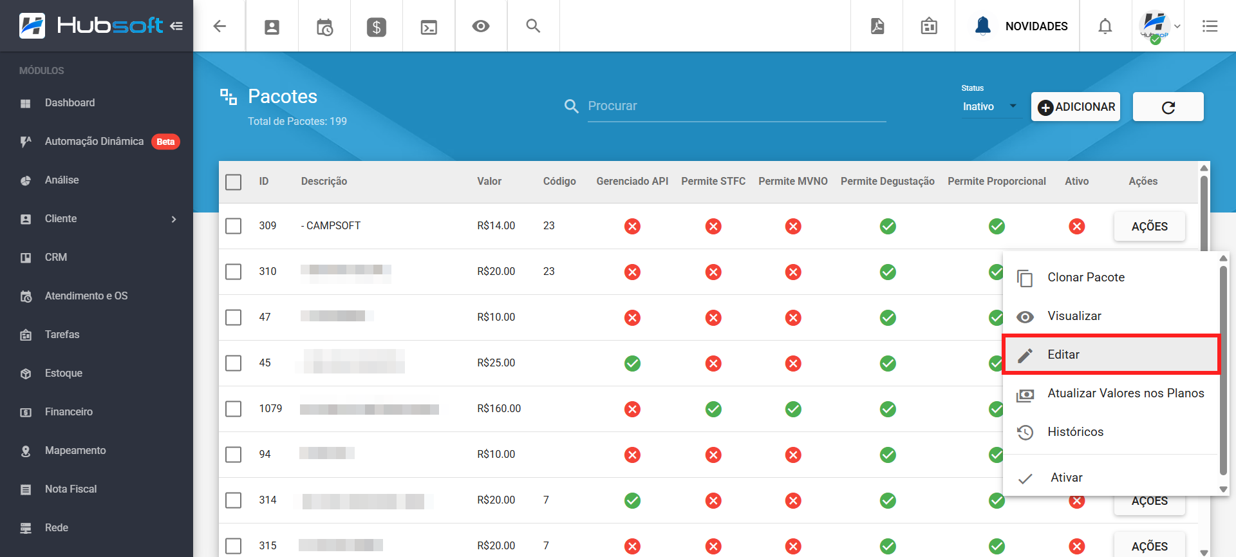Toggle the select-all checkbox in the table header
The height and width of the screenshot is (557, 1236).
pos(234,182)
